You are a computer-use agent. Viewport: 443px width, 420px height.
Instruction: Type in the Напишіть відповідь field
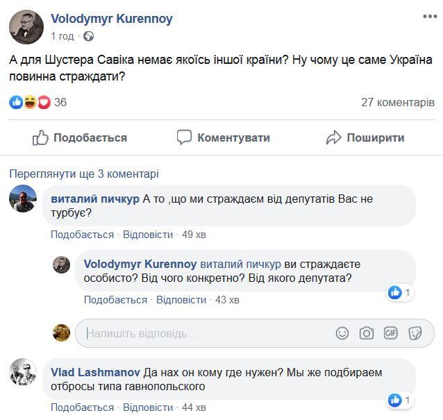(x=201, y=333)
